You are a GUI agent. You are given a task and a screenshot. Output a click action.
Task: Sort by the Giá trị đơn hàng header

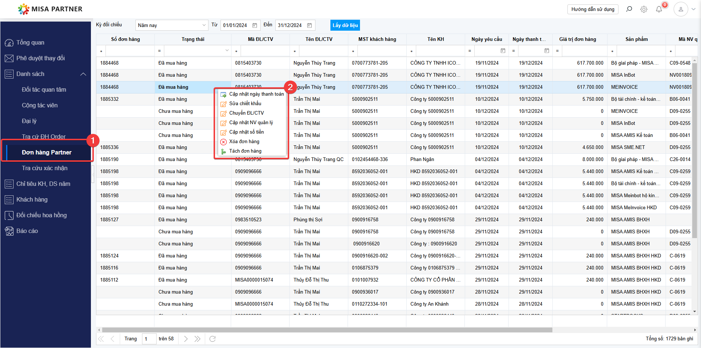pyautogui.click(x=578, y=39)
